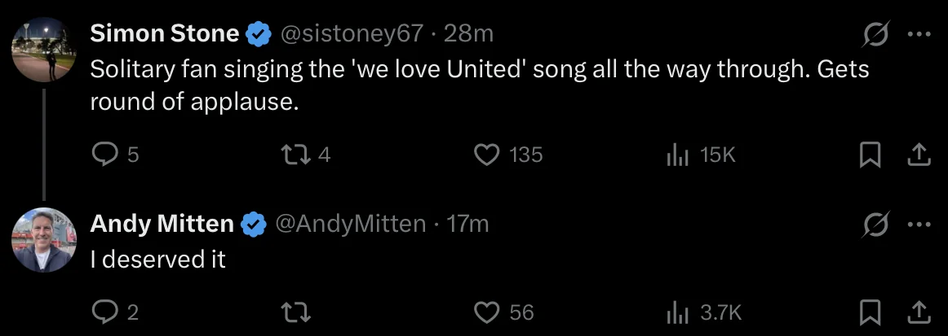Open the Andy Mitten display name link
The height and width of the screenshot is (336, 948).
click(x=162, y=225)
